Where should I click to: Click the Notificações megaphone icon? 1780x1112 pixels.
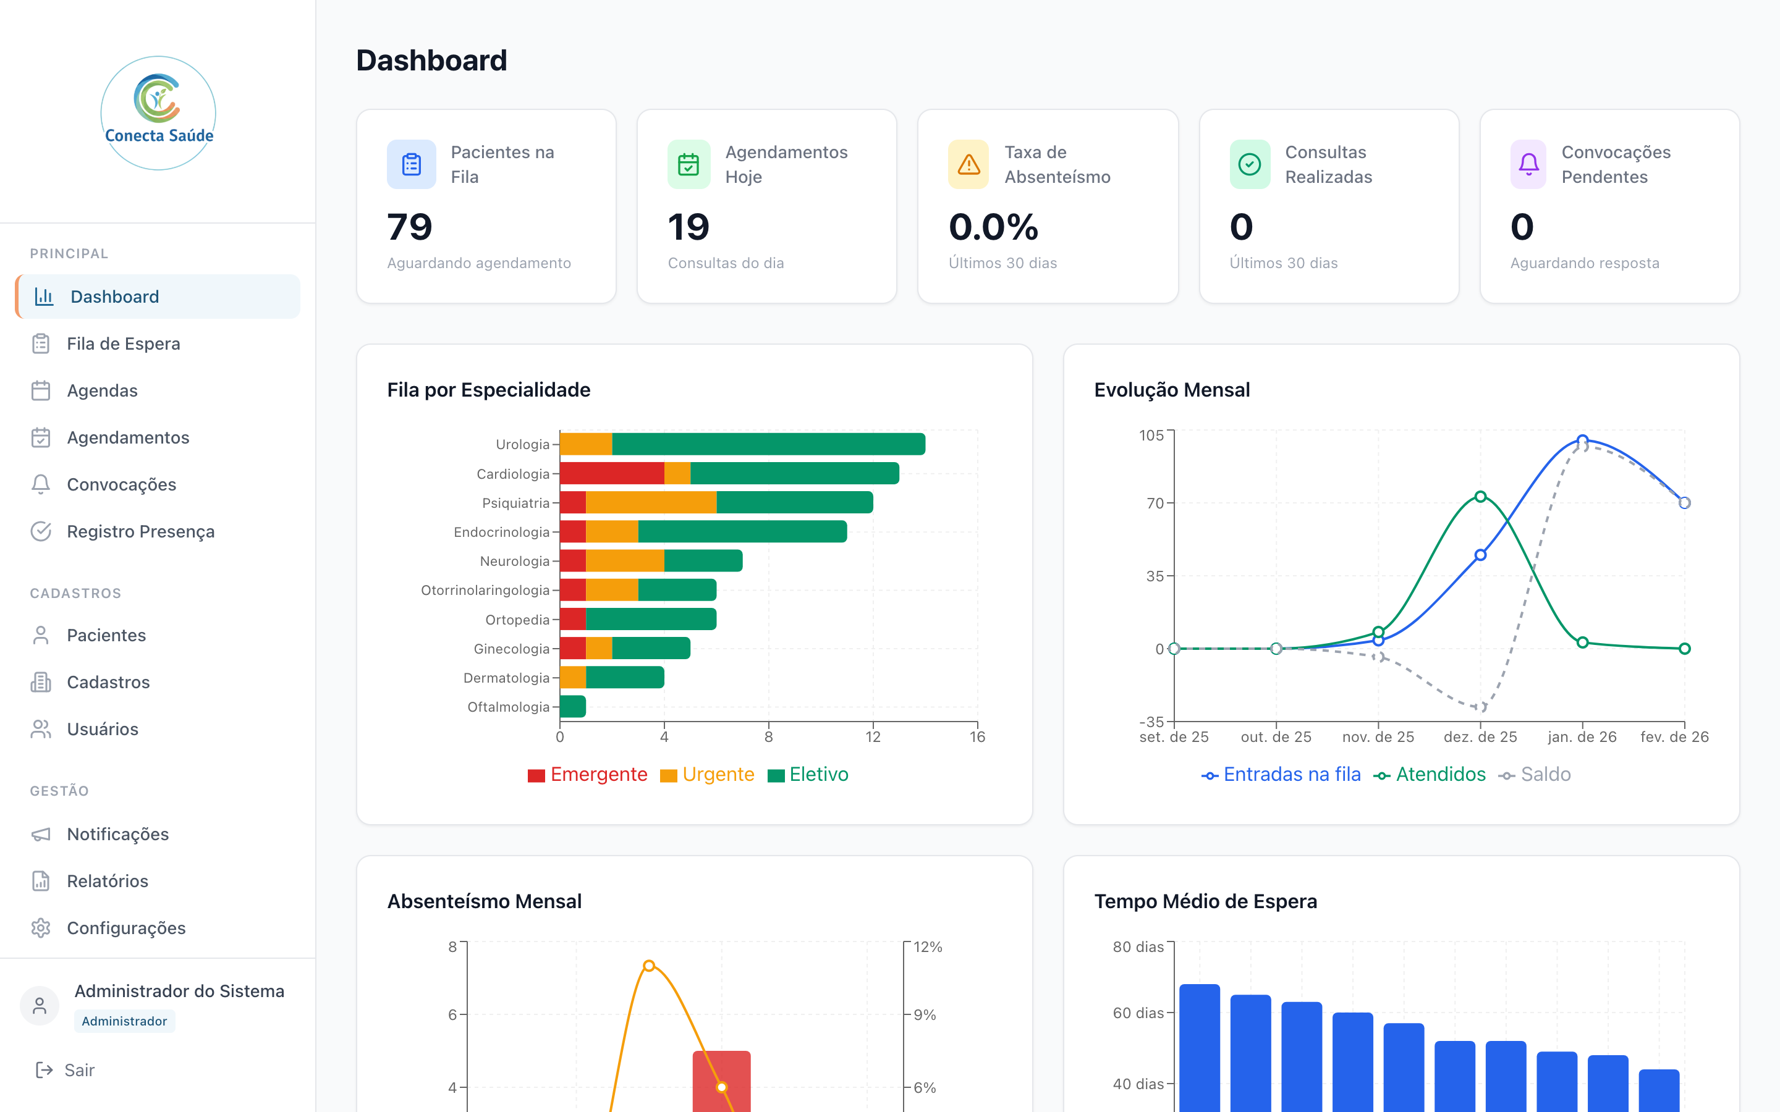point(42,834)
